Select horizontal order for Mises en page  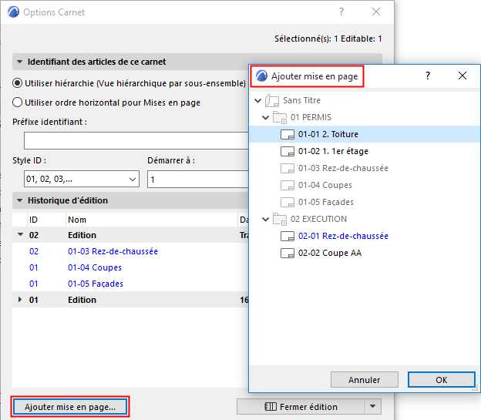tap(17, 102)
